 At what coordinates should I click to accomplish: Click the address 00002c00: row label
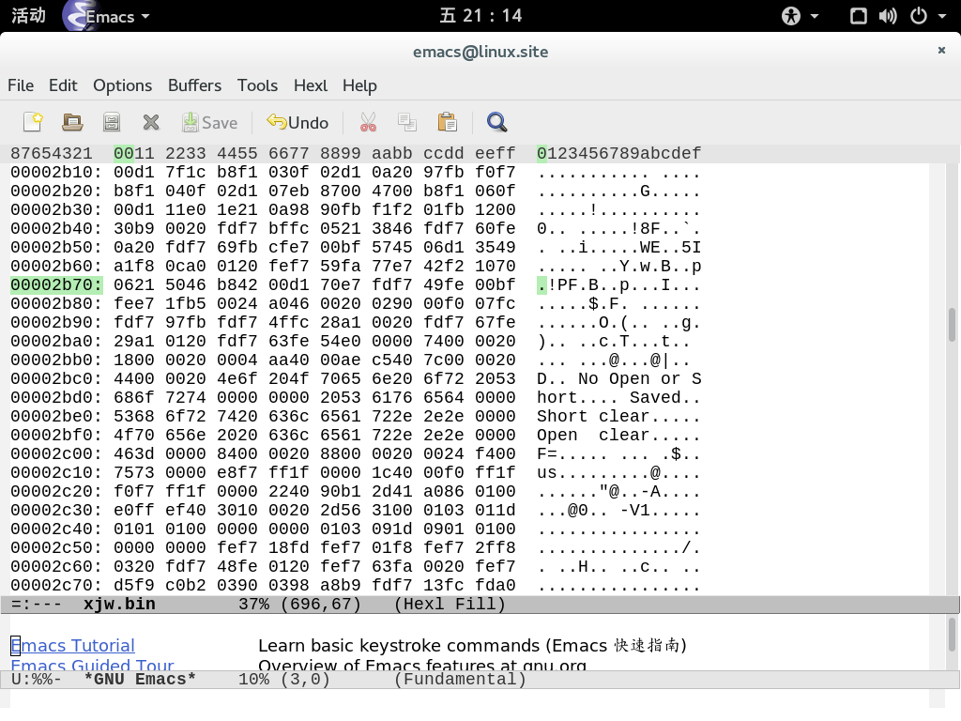pyautogui.click(x=56, y=454)
